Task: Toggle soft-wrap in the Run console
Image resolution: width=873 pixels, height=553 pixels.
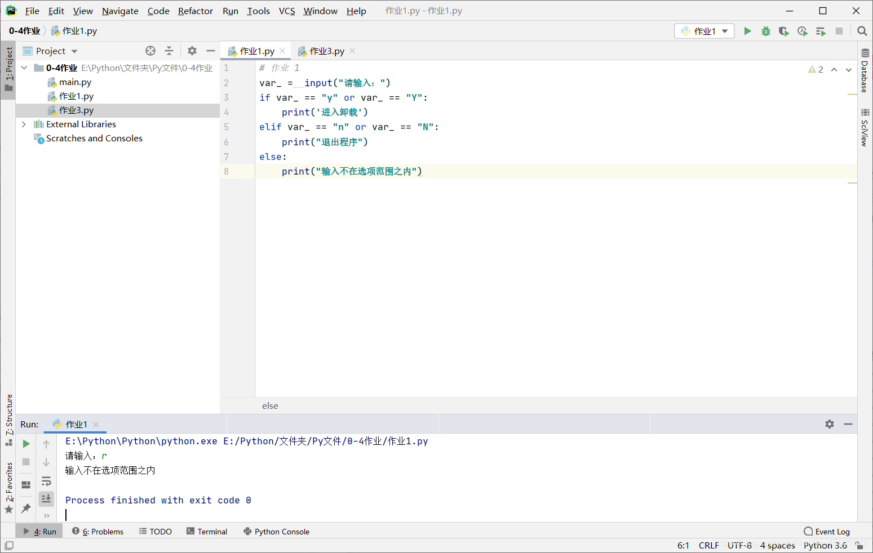Action: click(x=46, y=481)
